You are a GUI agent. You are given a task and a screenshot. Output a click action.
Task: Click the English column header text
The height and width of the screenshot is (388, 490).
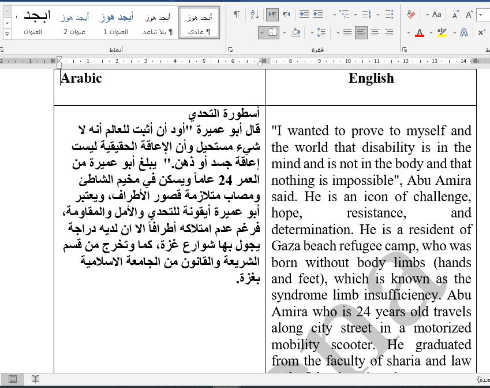point(371,78)
